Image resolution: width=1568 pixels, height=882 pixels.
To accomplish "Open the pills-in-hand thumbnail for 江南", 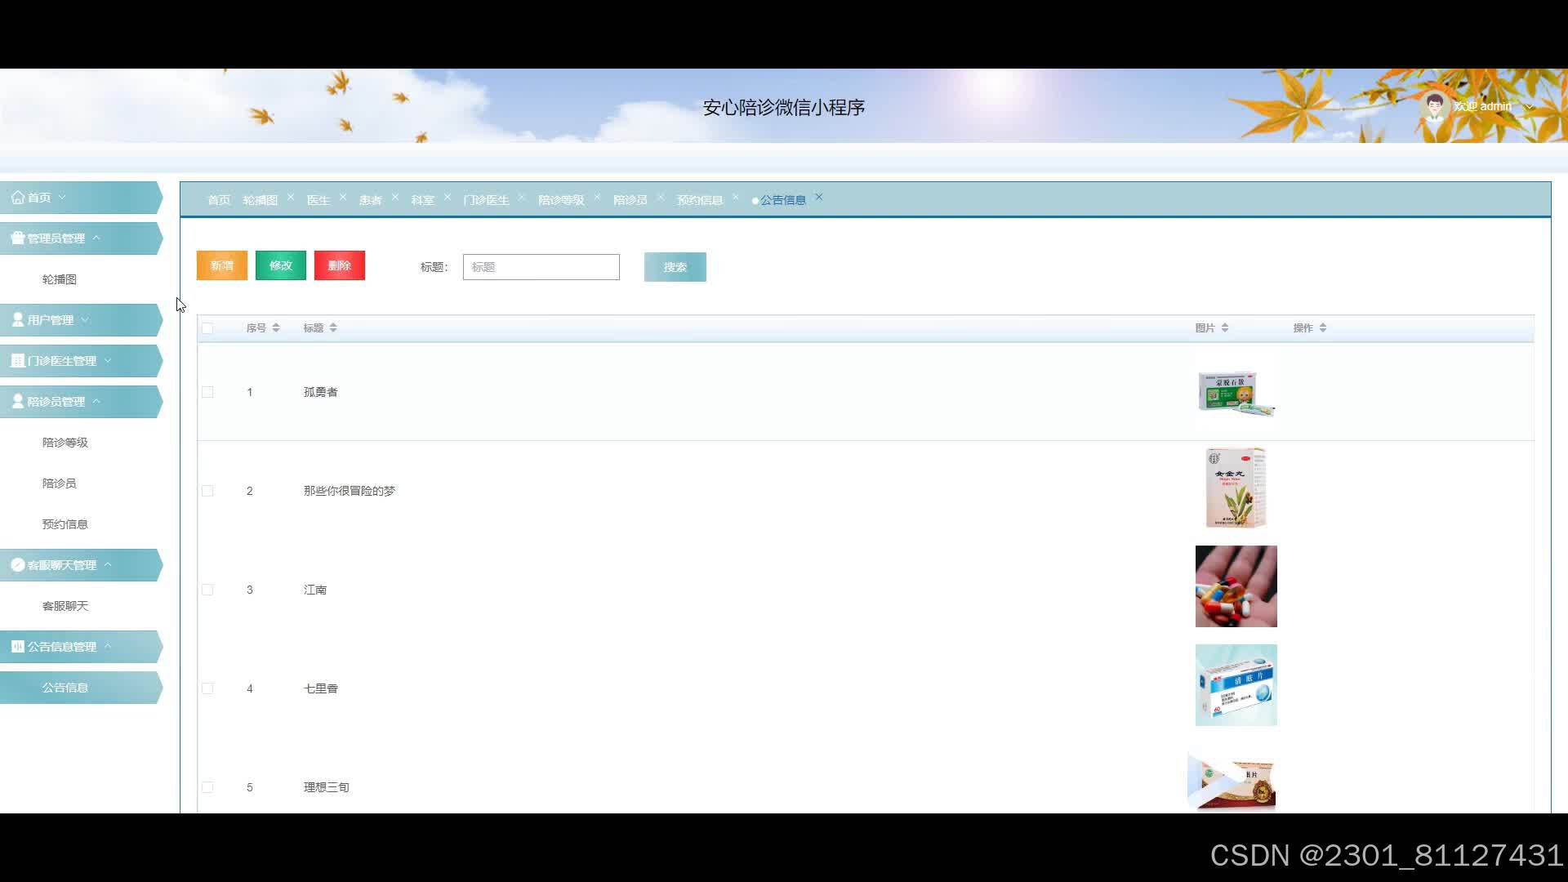I will (1236, 586).
